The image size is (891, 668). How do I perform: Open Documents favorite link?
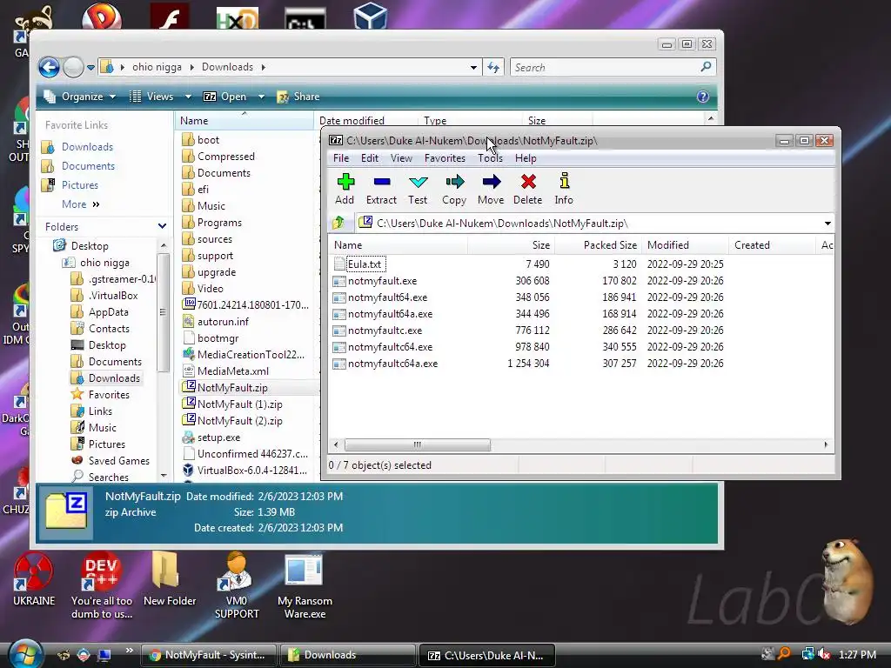(x=88, y=166)
